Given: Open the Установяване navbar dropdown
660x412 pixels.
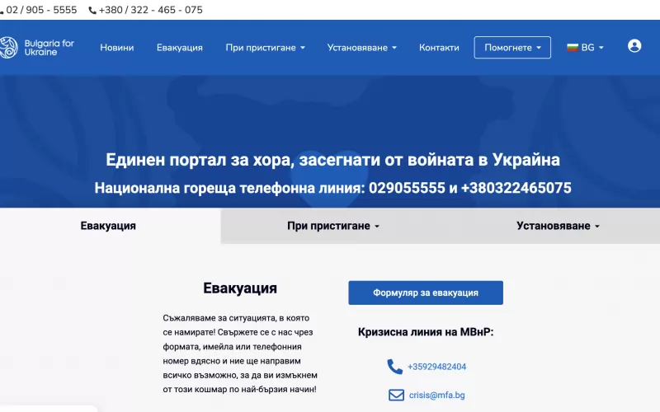Looking at the screenshot, I should point(361,48).
